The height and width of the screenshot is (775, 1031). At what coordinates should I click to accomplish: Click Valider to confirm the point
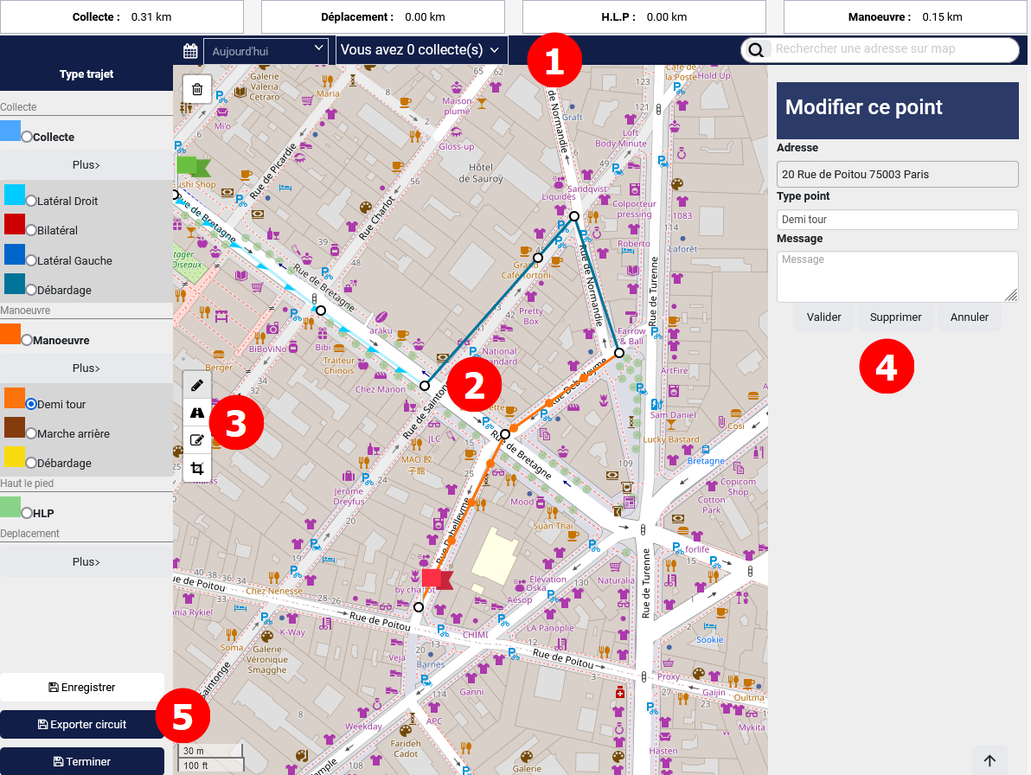tap(823, 317)
